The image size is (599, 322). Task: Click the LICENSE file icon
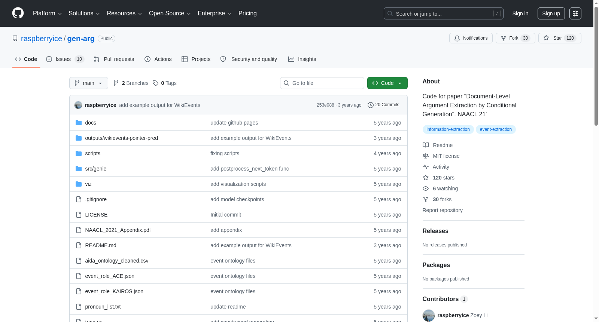79,215
